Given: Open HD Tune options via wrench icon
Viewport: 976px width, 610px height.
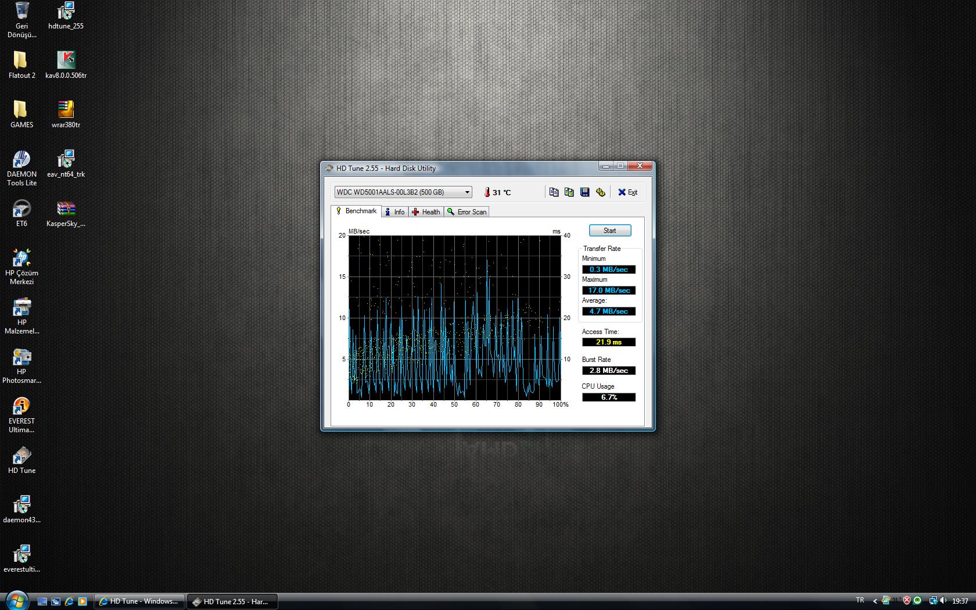Looking at the screenshot, I should point(600,192).
